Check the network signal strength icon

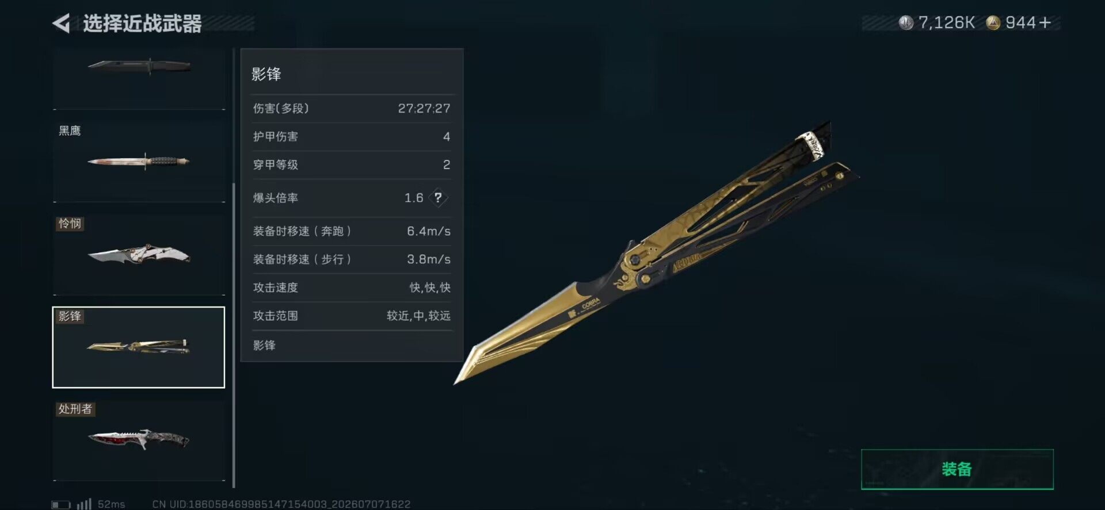(x=84, y=504)
